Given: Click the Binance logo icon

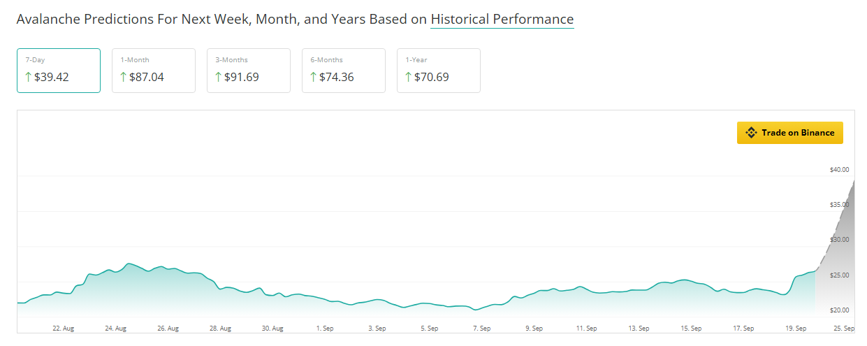Looking at the screenshot, I should click(751, 133).
